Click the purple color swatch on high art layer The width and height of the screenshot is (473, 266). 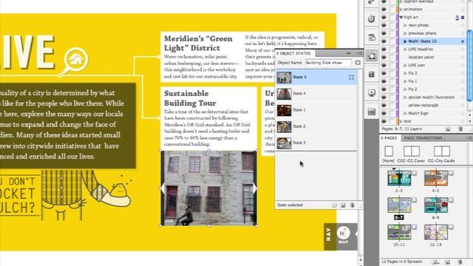tap(463, 18)
